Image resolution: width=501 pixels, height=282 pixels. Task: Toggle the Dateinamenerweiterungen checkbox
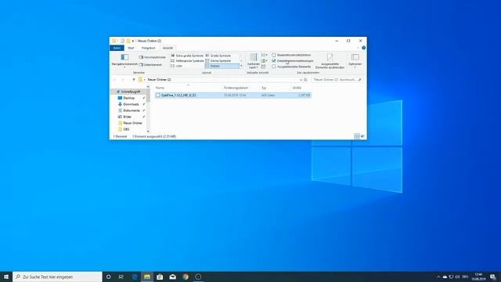click(274, 61)
